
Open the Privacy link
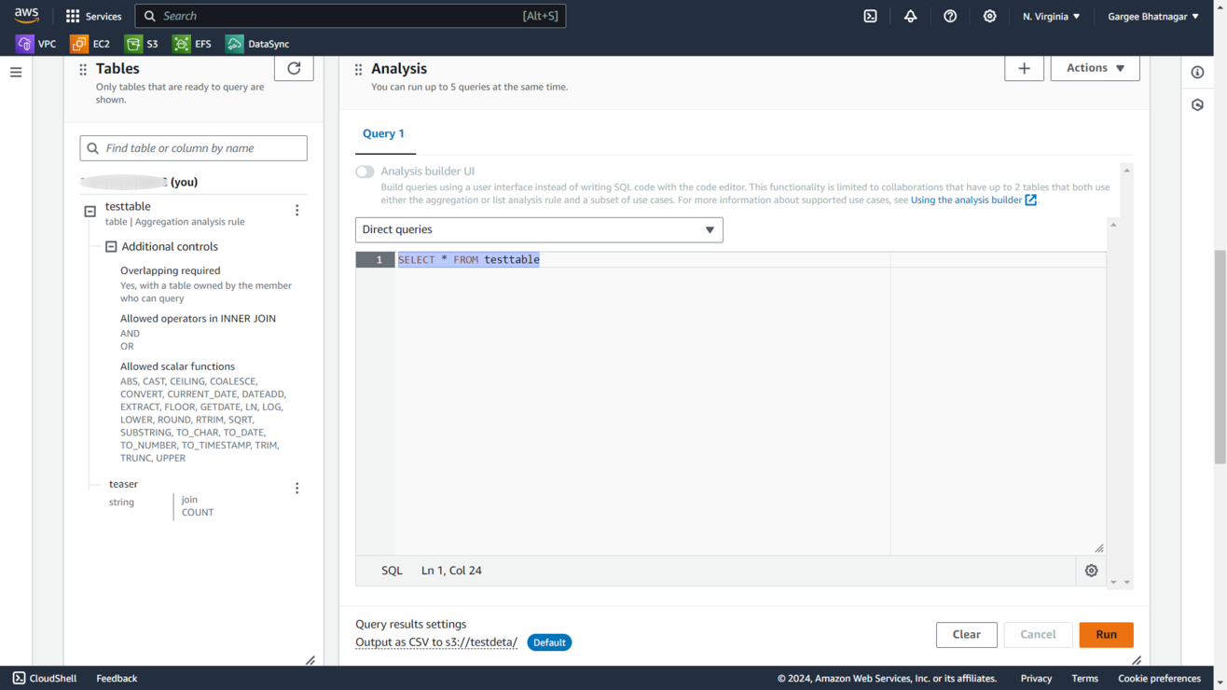coord(1036,678)
